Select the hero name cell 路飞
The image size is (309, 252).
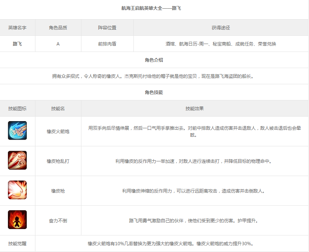point(17,44)
